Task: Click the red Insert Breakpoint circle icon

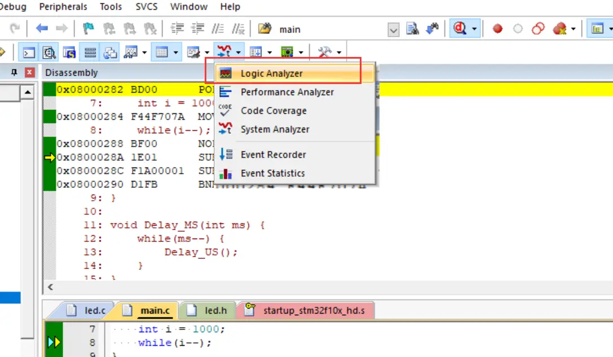Action: (497, 29)
